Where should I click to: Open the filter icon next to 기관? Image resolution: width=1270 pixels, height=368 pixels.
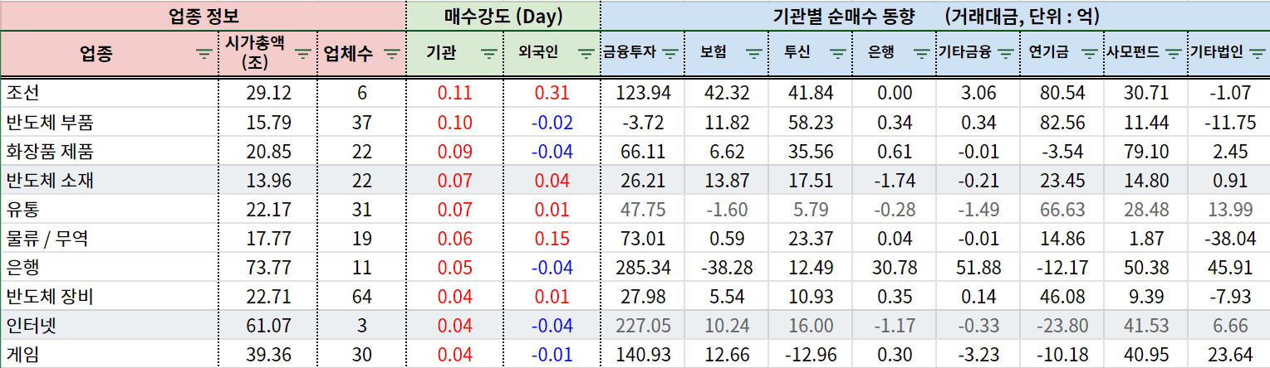489,54
